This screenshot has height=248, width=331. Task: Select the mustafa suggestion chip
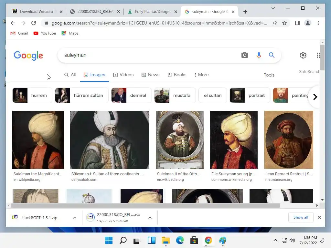175,95
